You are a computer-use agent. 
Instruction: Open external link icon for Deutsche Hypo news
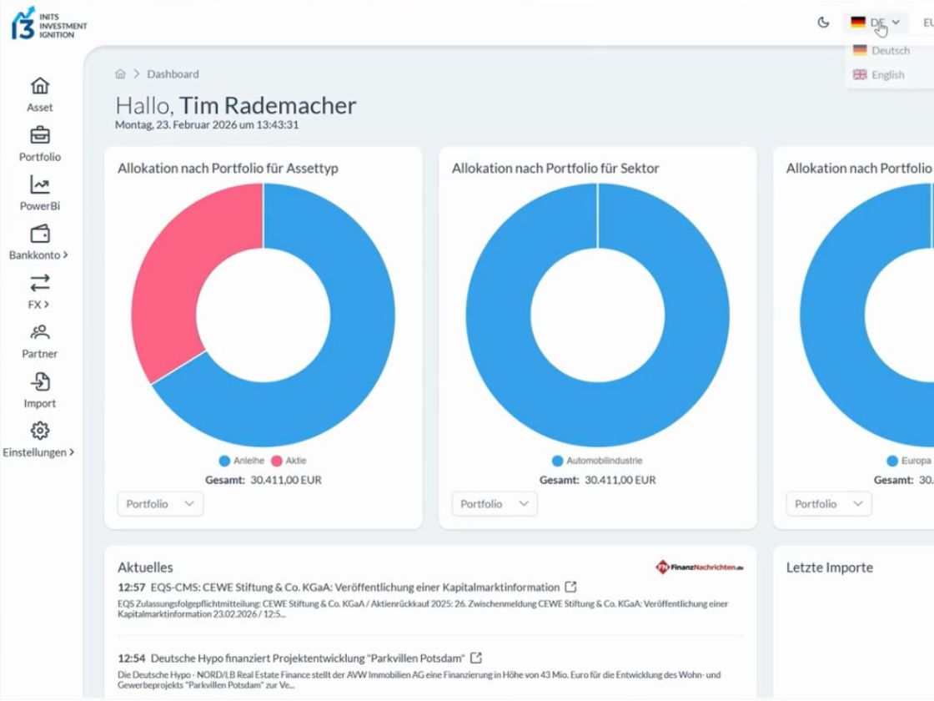click(x=476, y=658)
